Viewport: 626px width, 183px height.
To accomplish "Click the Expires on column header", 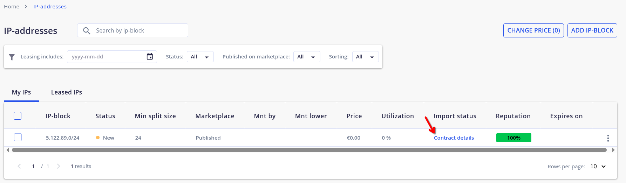I will coord(566,116).
